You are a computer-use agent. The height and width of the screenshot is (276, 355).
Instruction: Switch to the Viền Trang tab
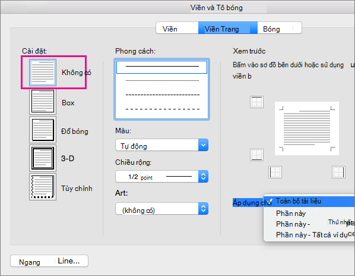(228, 28)
